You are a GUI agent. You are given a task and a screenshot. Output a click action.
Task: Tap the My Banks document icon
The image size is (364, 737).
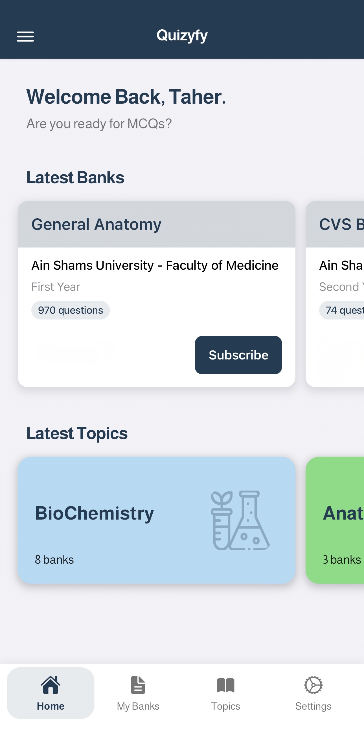138,685
